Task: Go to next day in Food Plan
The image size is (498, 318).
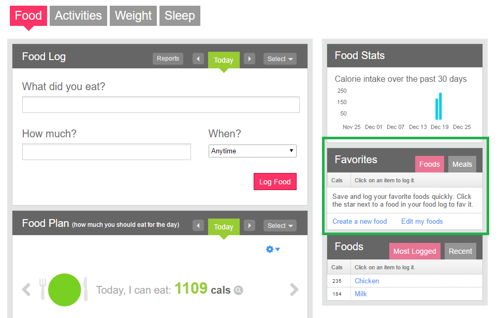Action: [250, 226]
